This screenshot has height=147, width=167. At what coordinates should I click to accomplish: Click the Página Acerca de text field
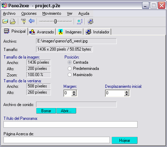tap(56, 140)
